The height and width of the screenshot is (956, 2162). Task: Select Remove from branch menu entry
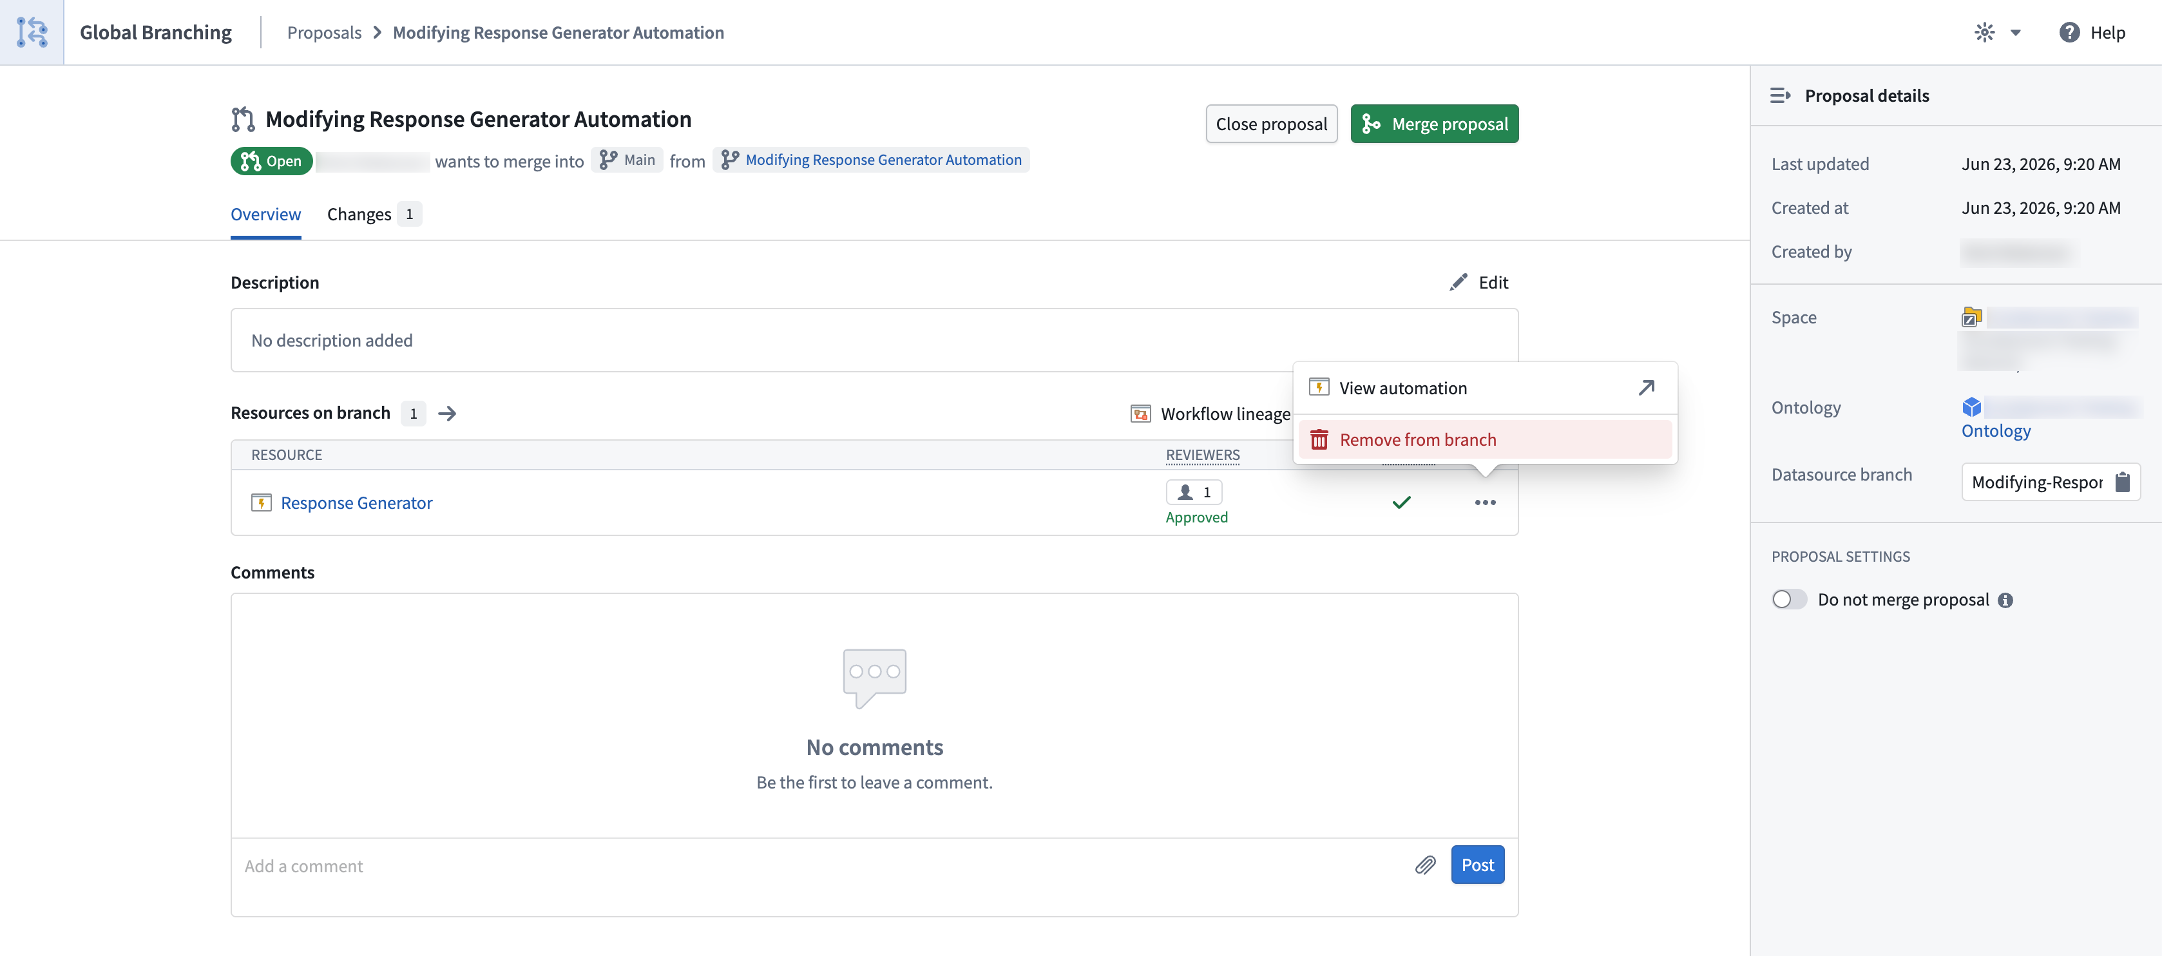[x=1485, y=439]
